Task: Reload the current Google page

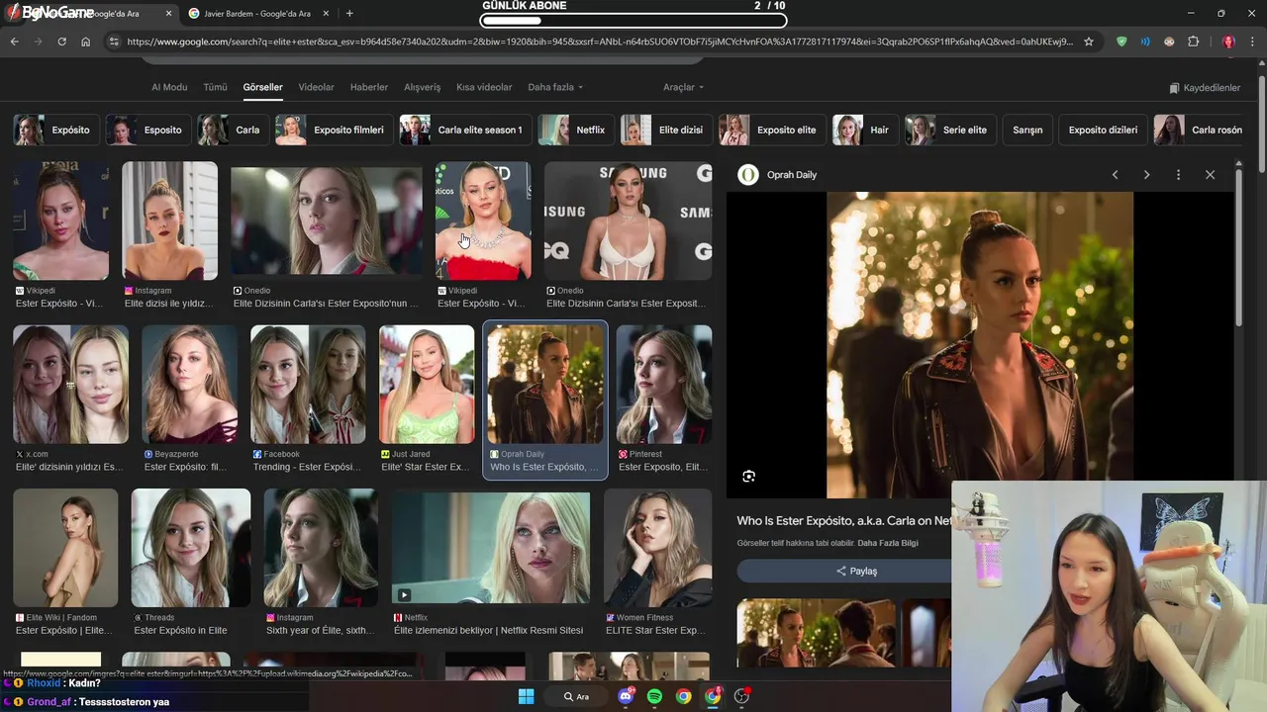Action: point(61,42)
